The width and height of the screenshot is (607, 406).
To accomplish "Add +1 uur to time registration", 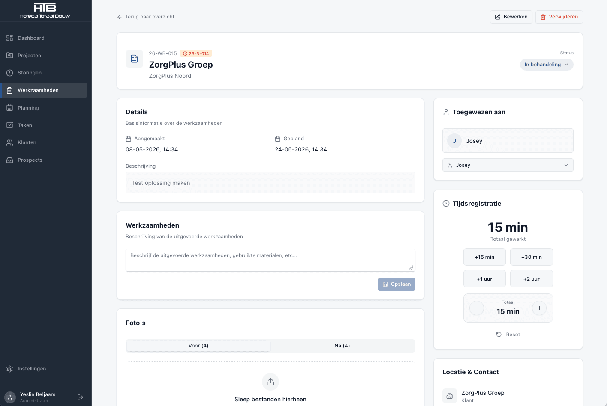I will coord(484,279).
